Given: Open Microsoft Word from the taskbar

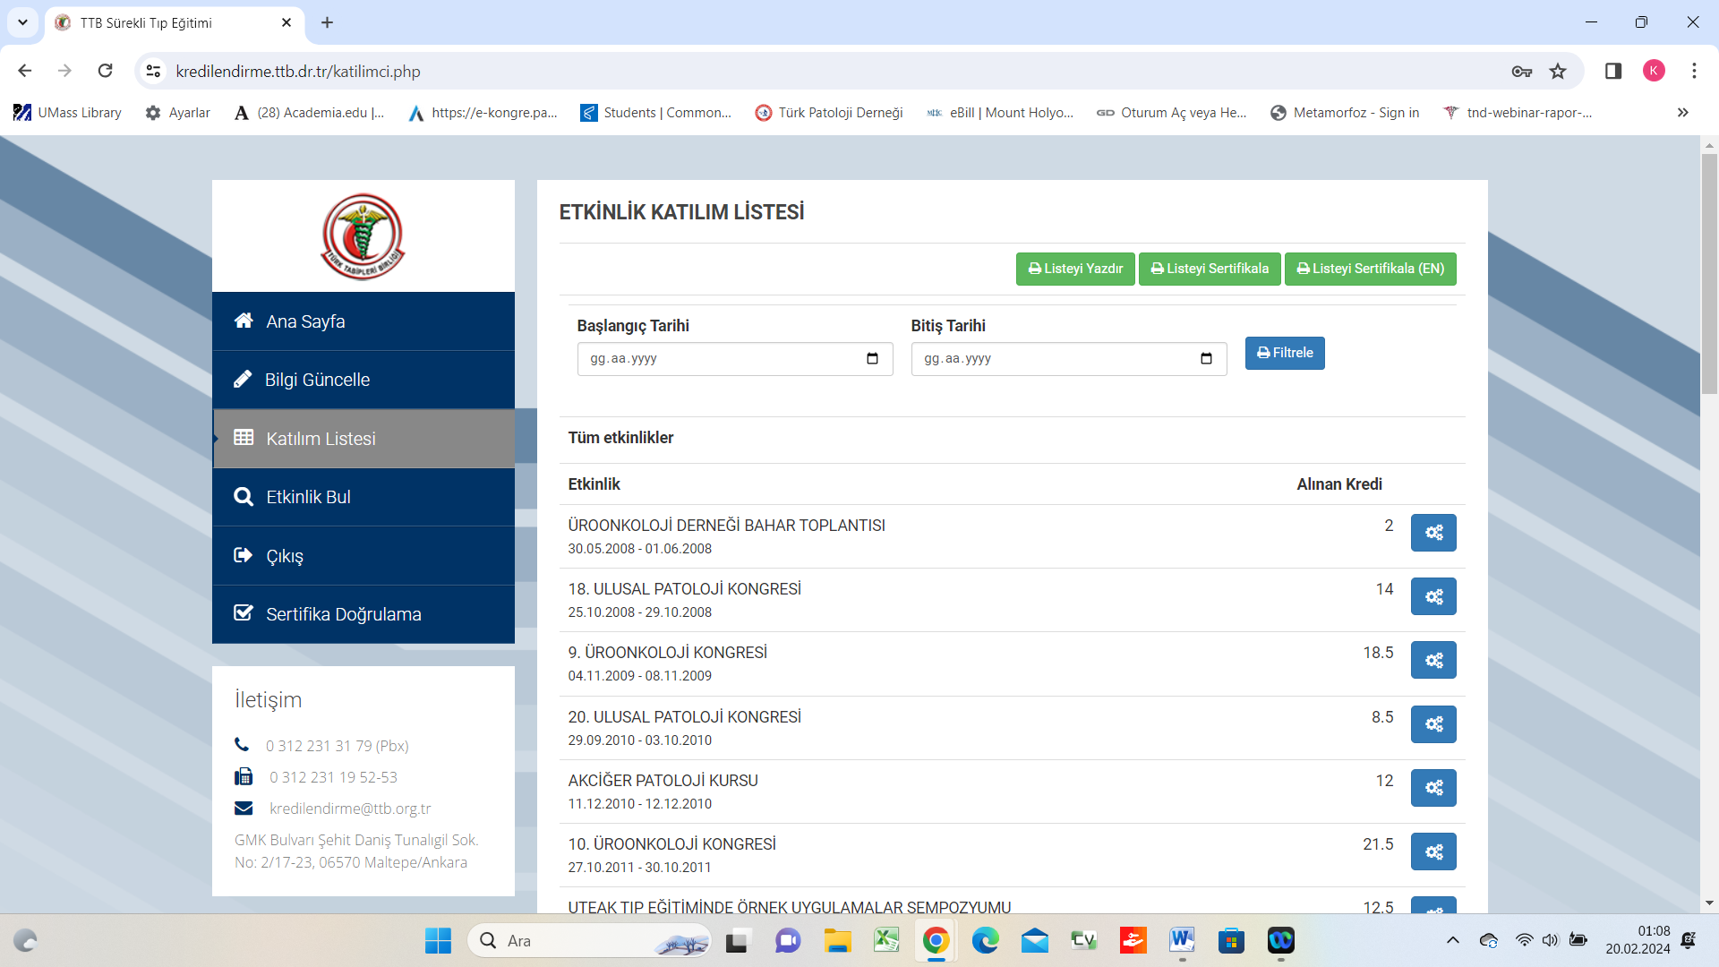Looking at the screenshot, I should (x=1182, y=940).
